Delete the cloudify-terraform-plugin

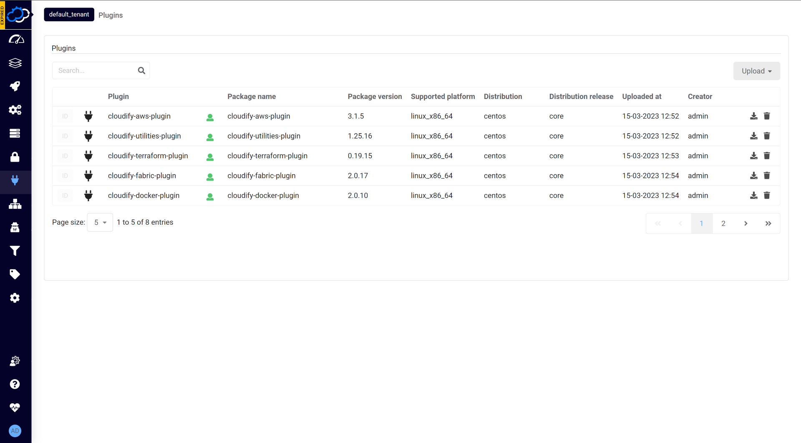[767, 156]
